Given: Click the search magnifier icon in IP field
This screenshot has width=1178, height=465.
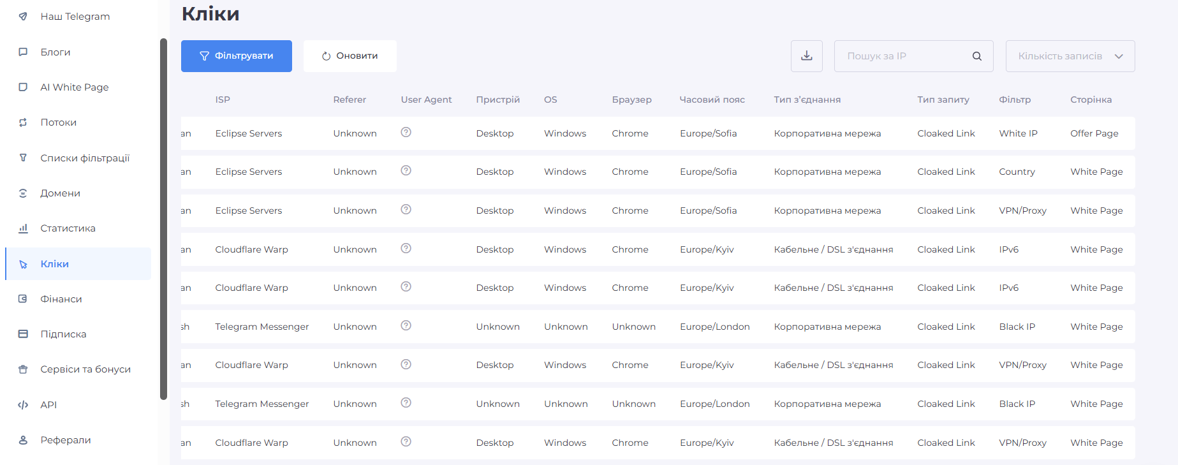Looking at the screenshot, I should [976, 56].
